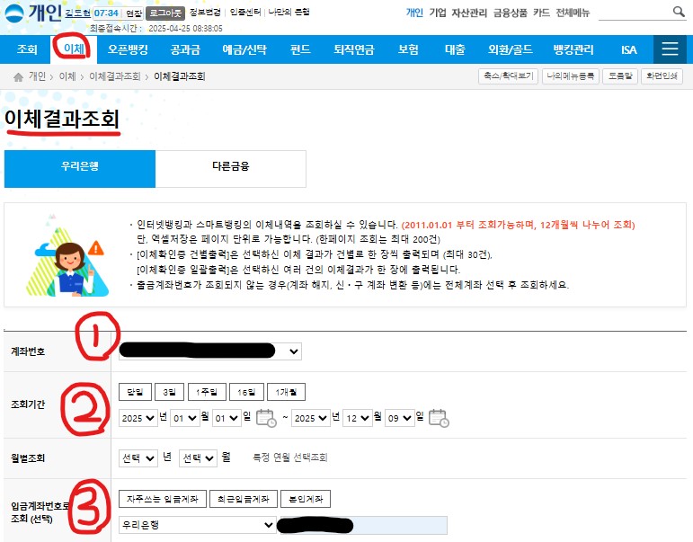Open the 정보변경 link
Image resolution: width=693 pixels, height=542 pixels.
(205, 13)
